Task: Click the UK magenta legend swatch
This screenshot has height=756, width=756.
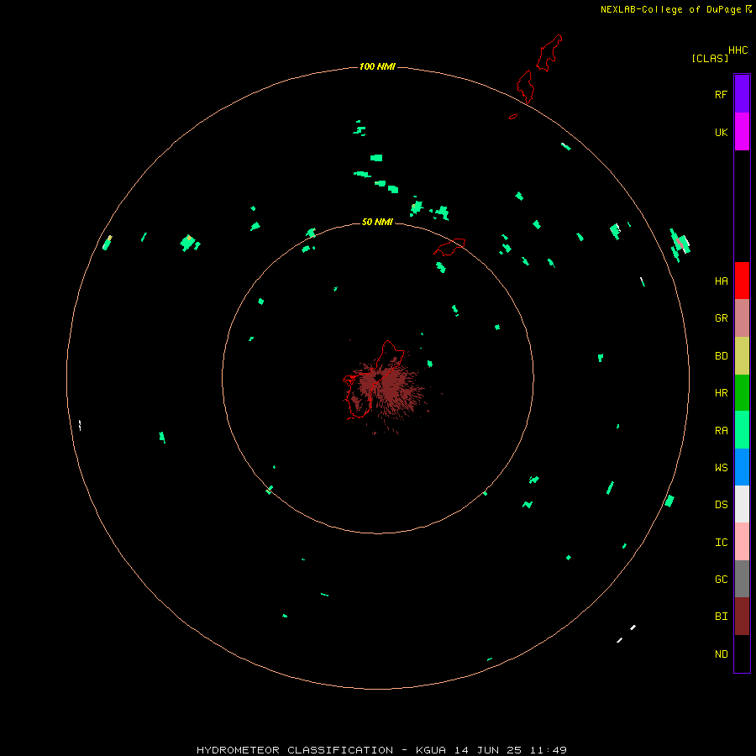Action: [x=742, y=132]
